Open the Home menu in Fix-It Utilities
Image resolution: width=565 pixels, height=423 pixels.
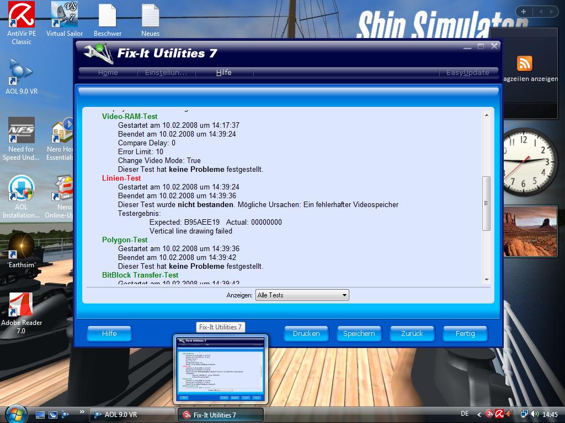(108, 72)
